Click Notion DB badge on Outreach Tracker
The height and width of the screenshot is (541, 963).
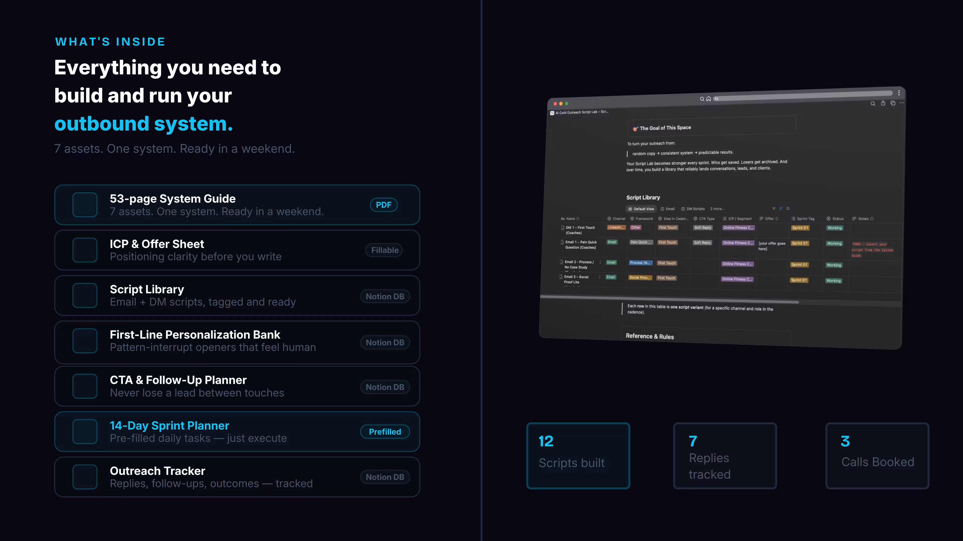[385, 477]
